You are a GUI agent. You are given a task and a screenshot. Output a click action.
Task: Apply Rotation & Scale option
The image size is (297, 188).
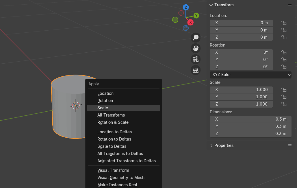click(113, 122)
